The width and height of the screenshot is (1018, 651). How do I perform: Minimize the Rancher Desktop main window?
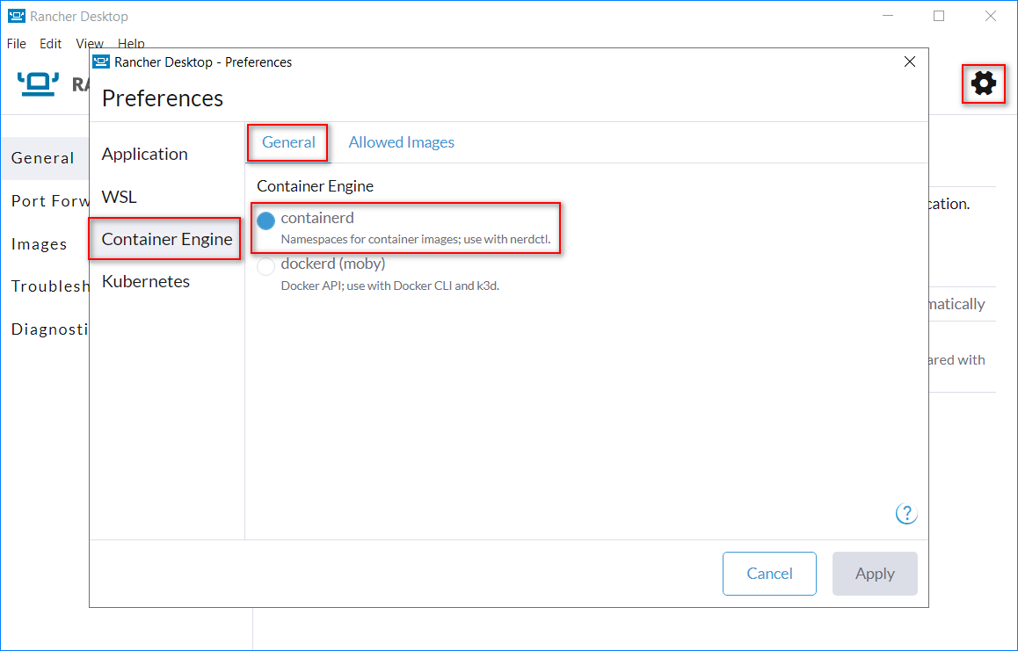pyautogui.click(x=888, y=16)
